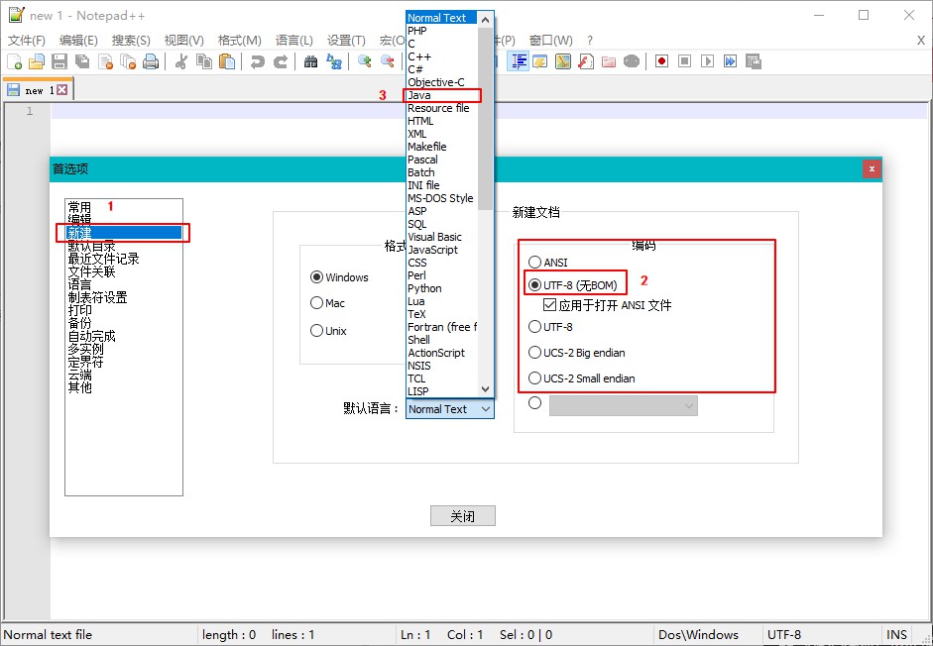Click the Folder as Workspace icon
The height and width of the screenshot is (646, 933).
tap(608, 61)
